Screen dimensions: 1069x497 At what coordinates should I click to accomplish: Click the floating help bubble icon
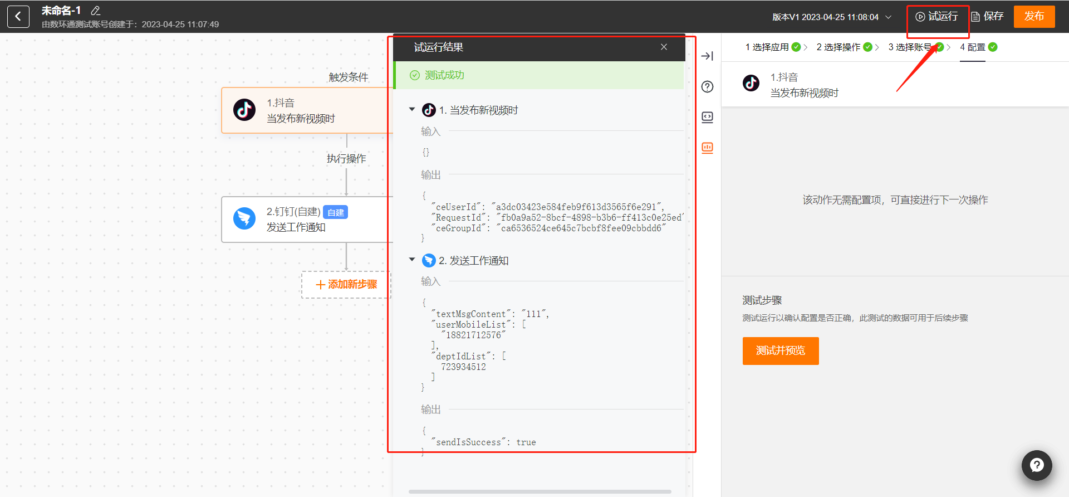click(x=1036, y=465)
